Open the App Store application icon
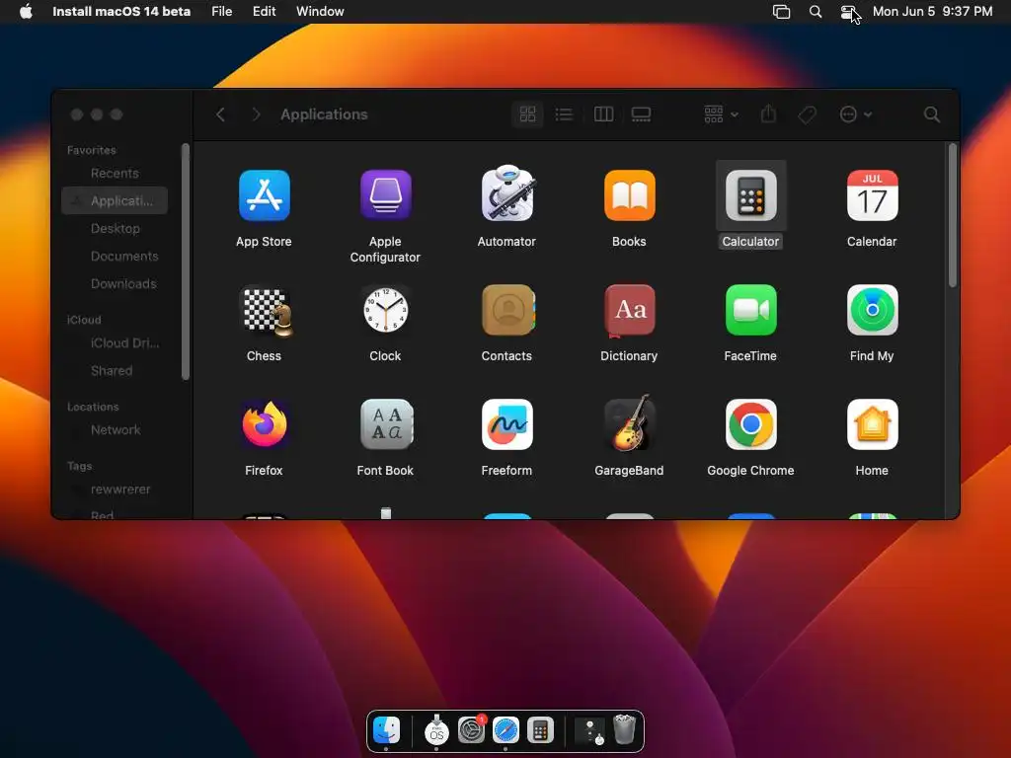The width and height of the screenshot is (1011, 758). 264,195
